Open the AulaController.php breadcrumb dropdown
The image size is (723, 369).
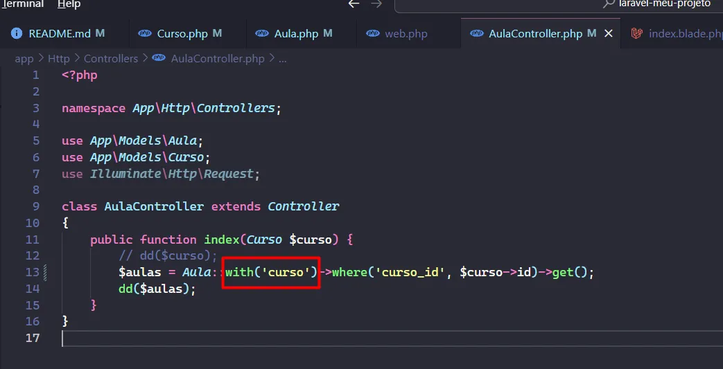click(x=218, y=59)
